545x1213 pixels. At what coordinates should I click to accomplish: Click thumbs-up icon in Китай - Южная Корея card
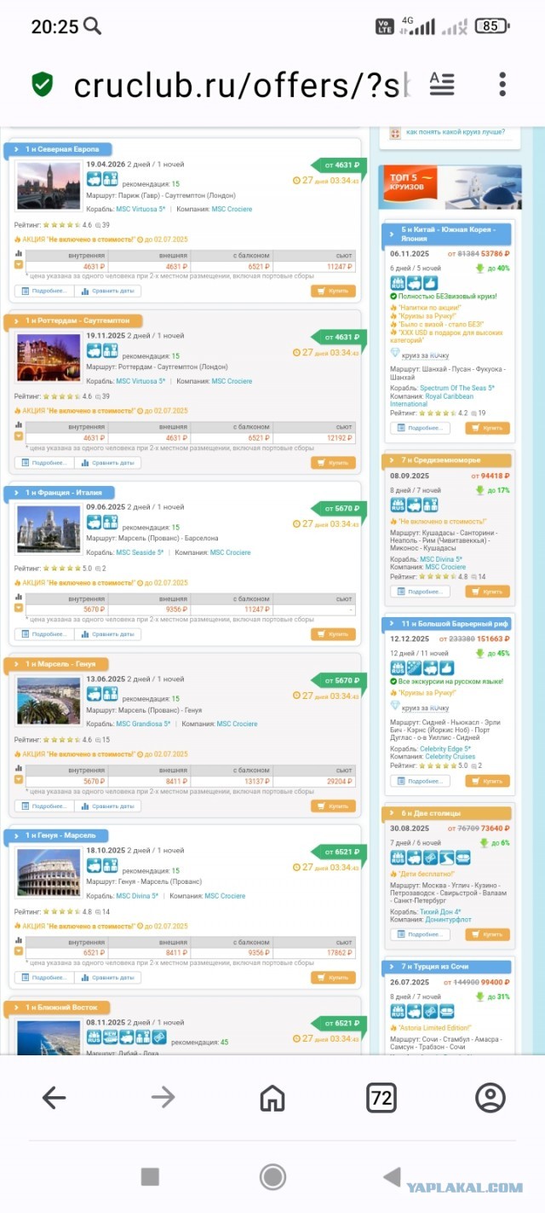click(431, 282)
